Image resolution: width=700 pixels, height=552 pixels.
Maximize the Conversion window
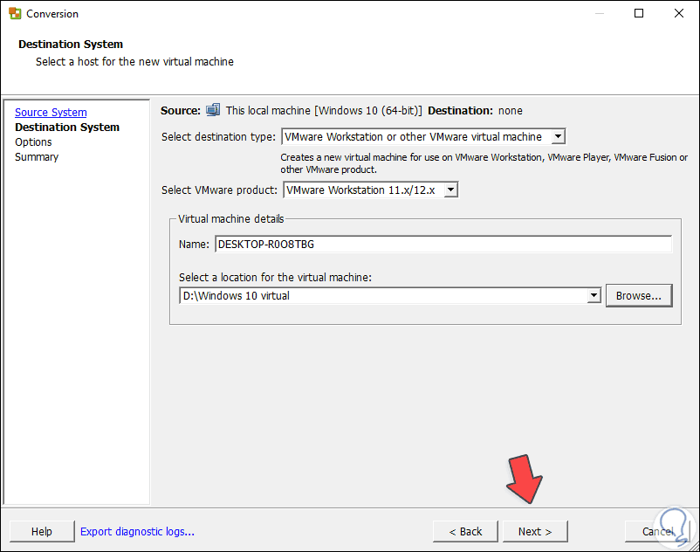coord(639,13)
